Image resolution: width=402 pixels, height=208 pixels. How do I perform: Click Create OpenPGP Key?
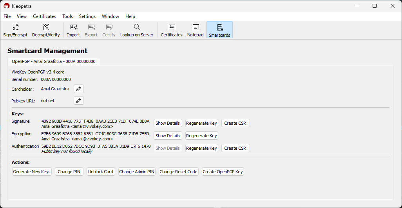[x=223, y=172]
